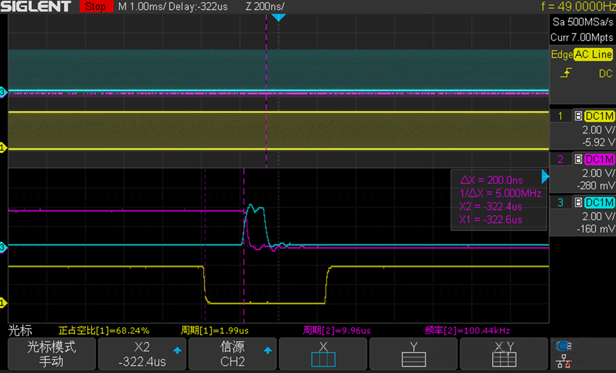Click the AC Line trigger source label
This screenshot has height=373, width=616.
[x=593, y=55]
